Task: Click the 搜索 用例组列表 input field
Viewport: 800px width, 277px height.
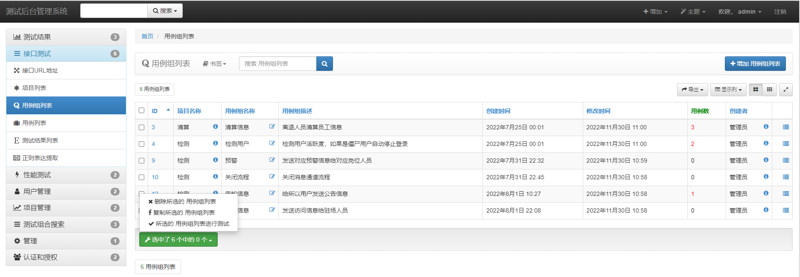Action: click(x=278, y=64)
